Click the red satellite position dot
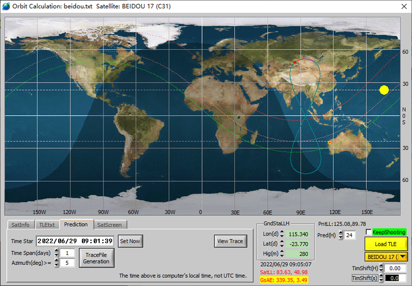The image size is (412, 286). point(295,62)
